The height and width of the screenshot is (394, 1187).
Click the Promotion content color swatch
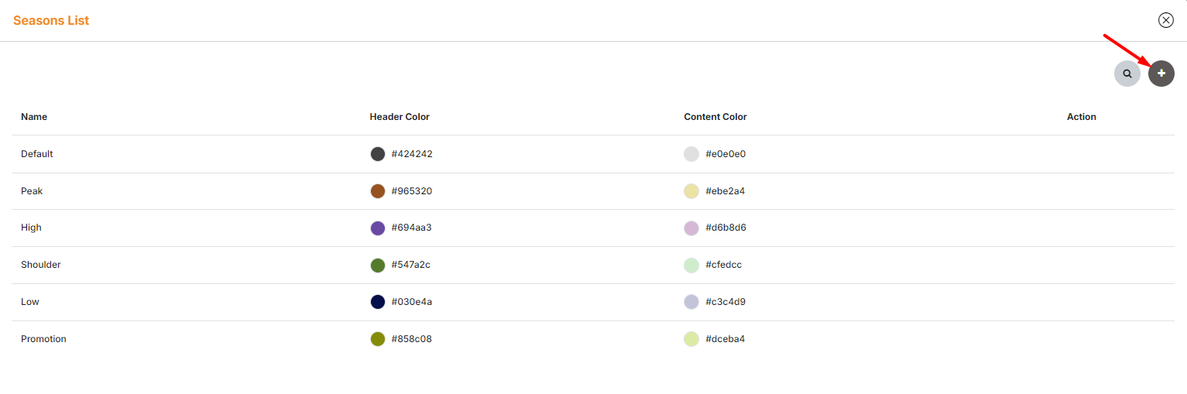691,339
